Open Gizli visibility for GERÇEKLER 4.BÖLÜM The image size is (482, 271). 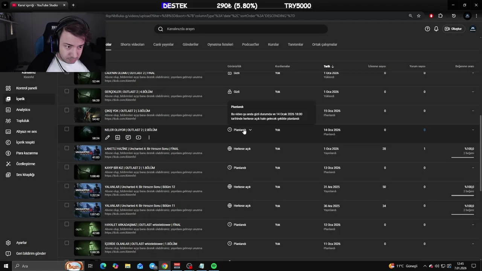click(x=233, y=92)
